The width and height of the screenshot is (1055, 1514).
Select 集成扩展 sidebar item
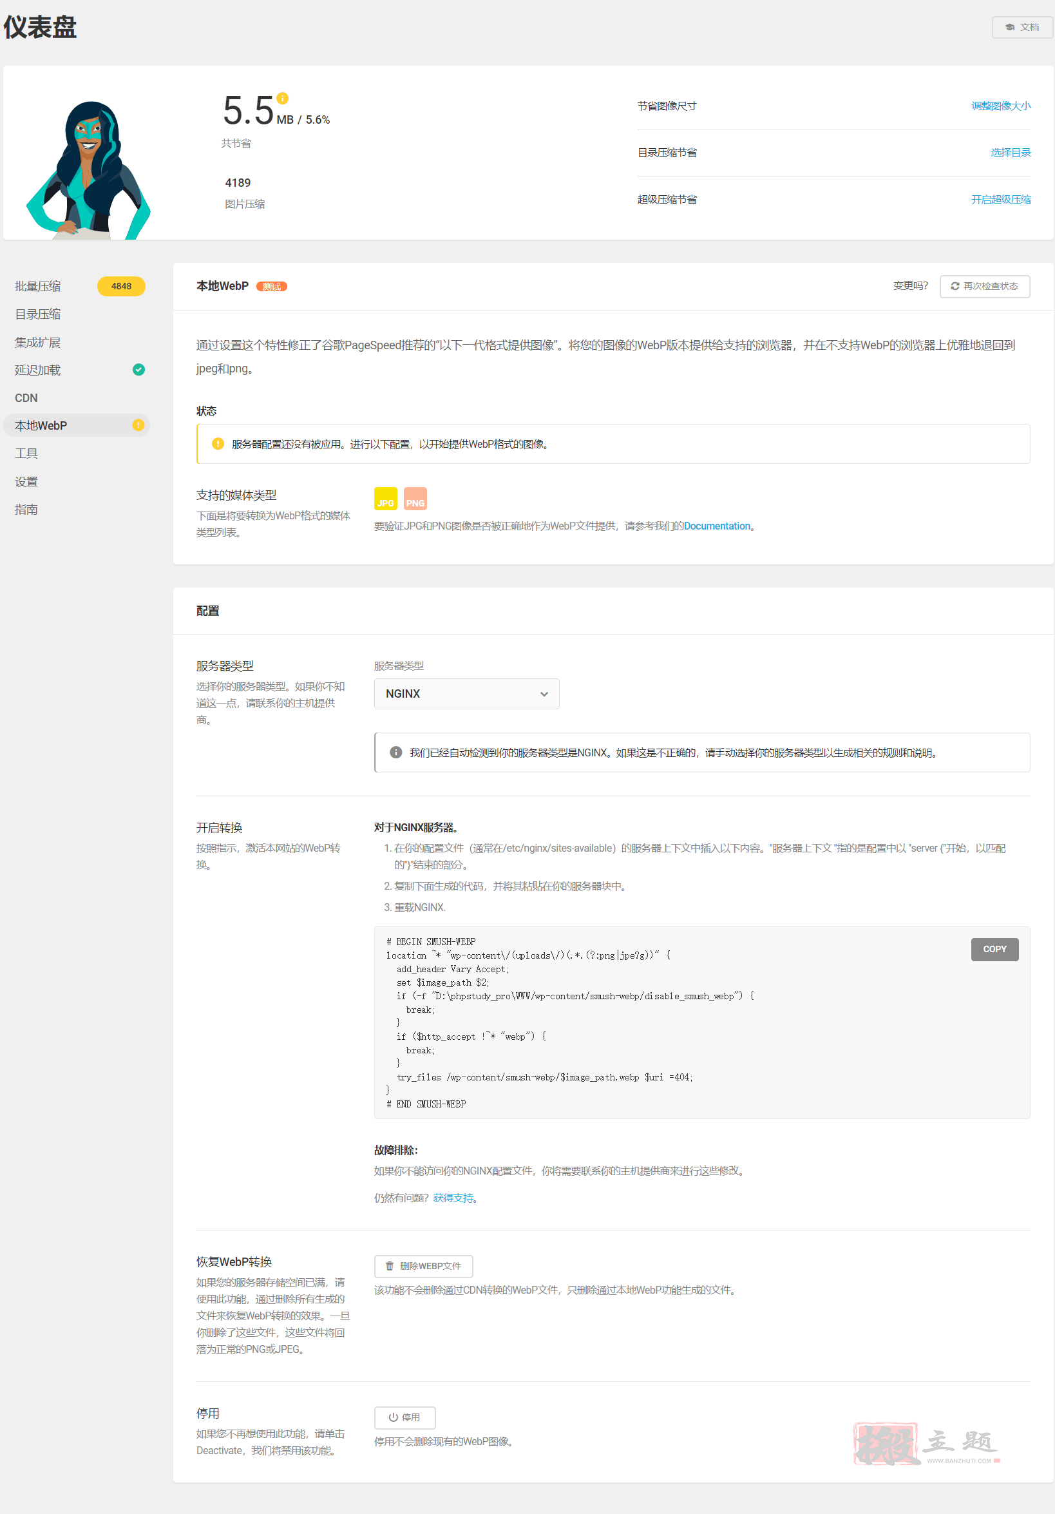[x=37, y=342]
